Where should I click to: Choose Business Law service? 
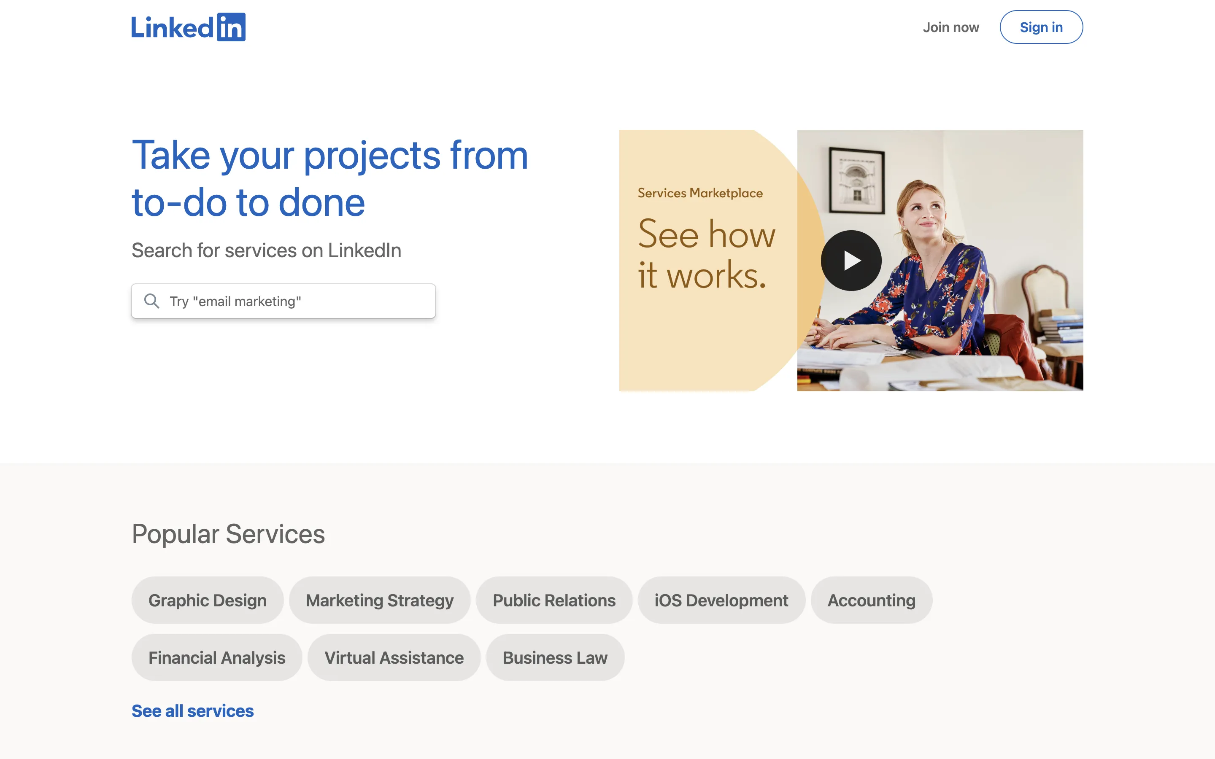pyautogui.click(x=555, y=657)
